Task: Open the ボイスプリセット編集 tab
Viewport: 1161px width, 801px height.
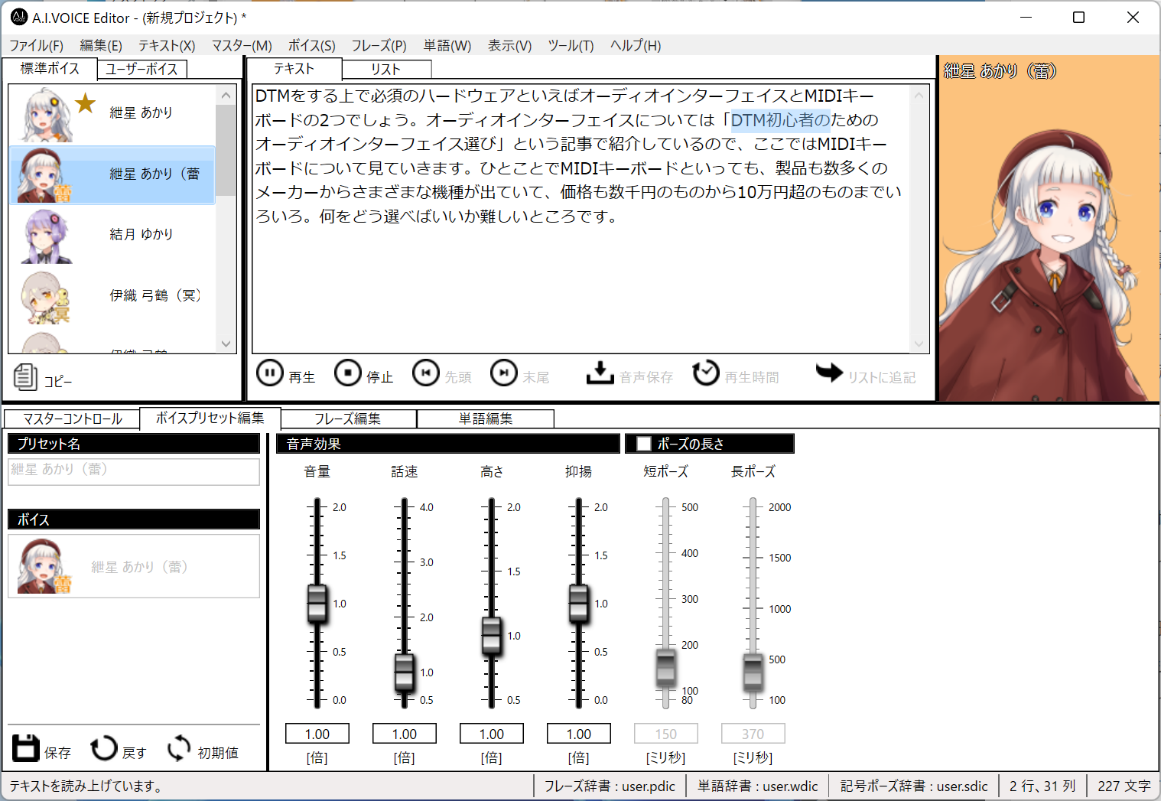Action: 210,418
